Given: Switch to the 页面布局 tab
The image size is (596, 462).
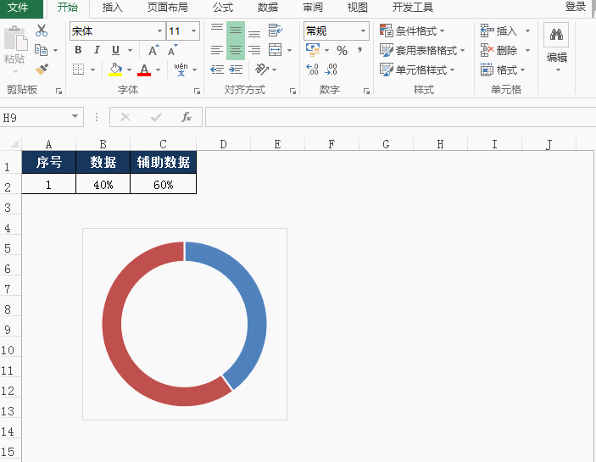Looking at the screenshot, I should 167,8.
